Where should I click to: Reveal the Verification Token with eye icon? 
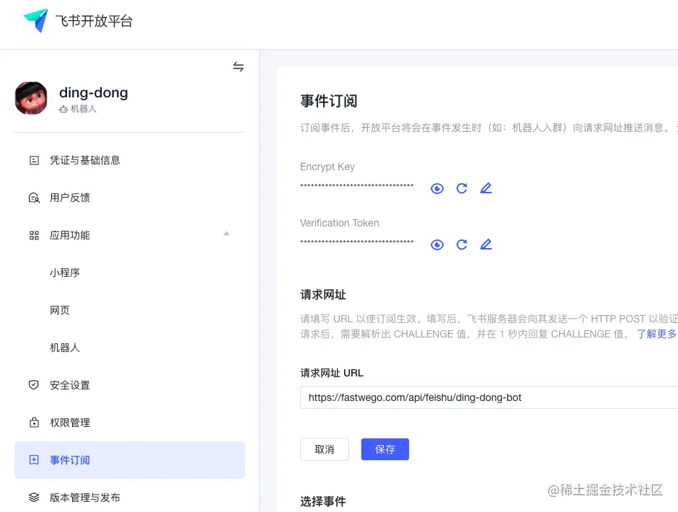click(x=437, y=244)
